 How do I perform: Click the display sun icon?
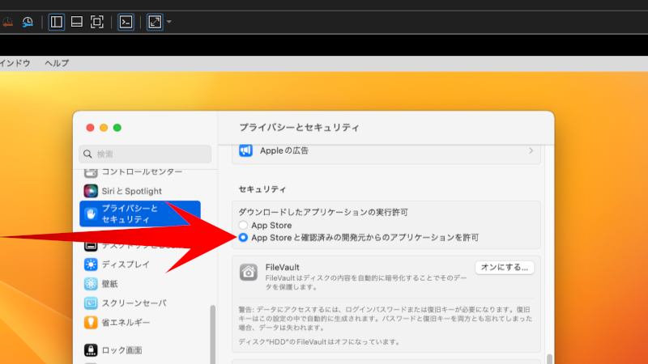tap(91, 265)
